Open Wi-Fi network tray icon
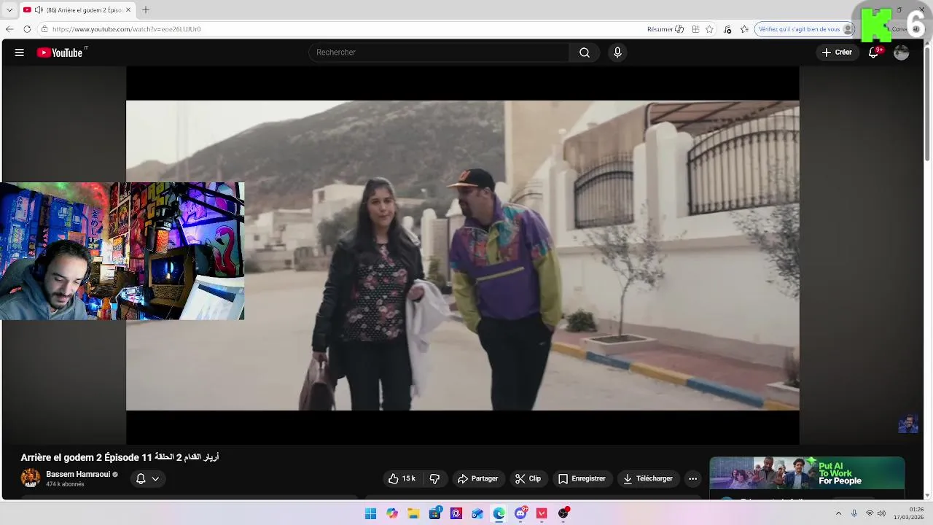 coord(870,513)
